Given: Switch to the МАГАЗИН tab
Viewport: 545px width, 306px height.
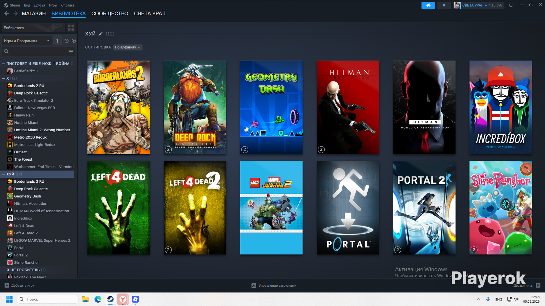Looking at the screenshot, I should [34, 13].
